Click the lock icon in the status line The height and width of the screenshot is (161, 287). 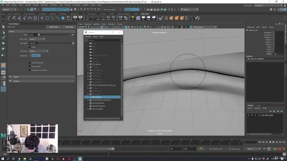pos(71,9)
